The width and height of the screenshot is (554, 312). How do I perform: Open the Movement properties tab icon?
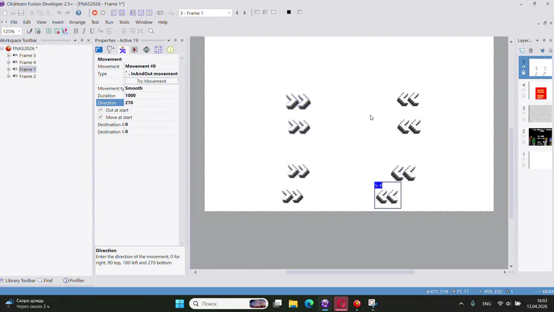122,49
